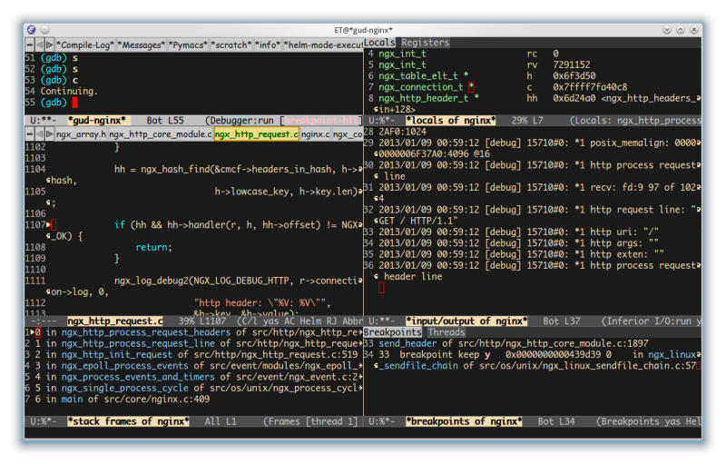Image resolution: width=726 pixels, height=464 pixels.
Task: Click the rv value 7291152
Action: pyautogui.click(x=572, y=64)
